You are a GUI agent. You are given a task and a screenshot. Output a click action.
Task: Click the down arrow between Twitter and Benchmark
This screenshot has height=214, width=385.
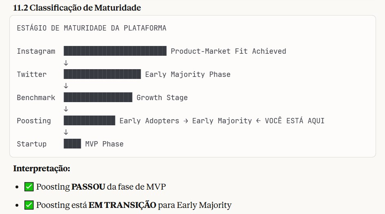(66, 86)
